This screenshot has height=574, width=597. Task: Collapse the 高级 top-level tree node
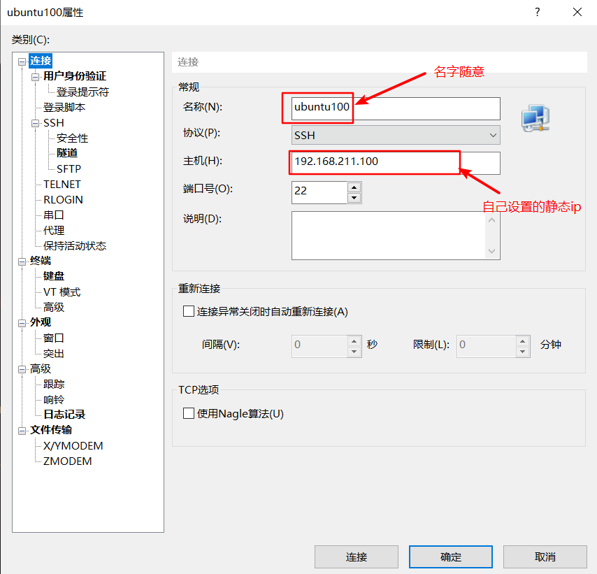pyautogui.click(x=22, y=369)
